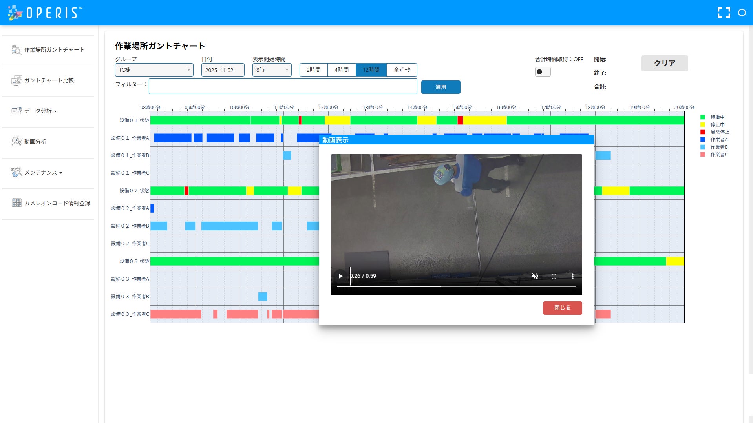The width and height of the screenshot is (753, 423).
Task: Click the first 設備０１_作業者A blue bar
Action: pos(173,138)
